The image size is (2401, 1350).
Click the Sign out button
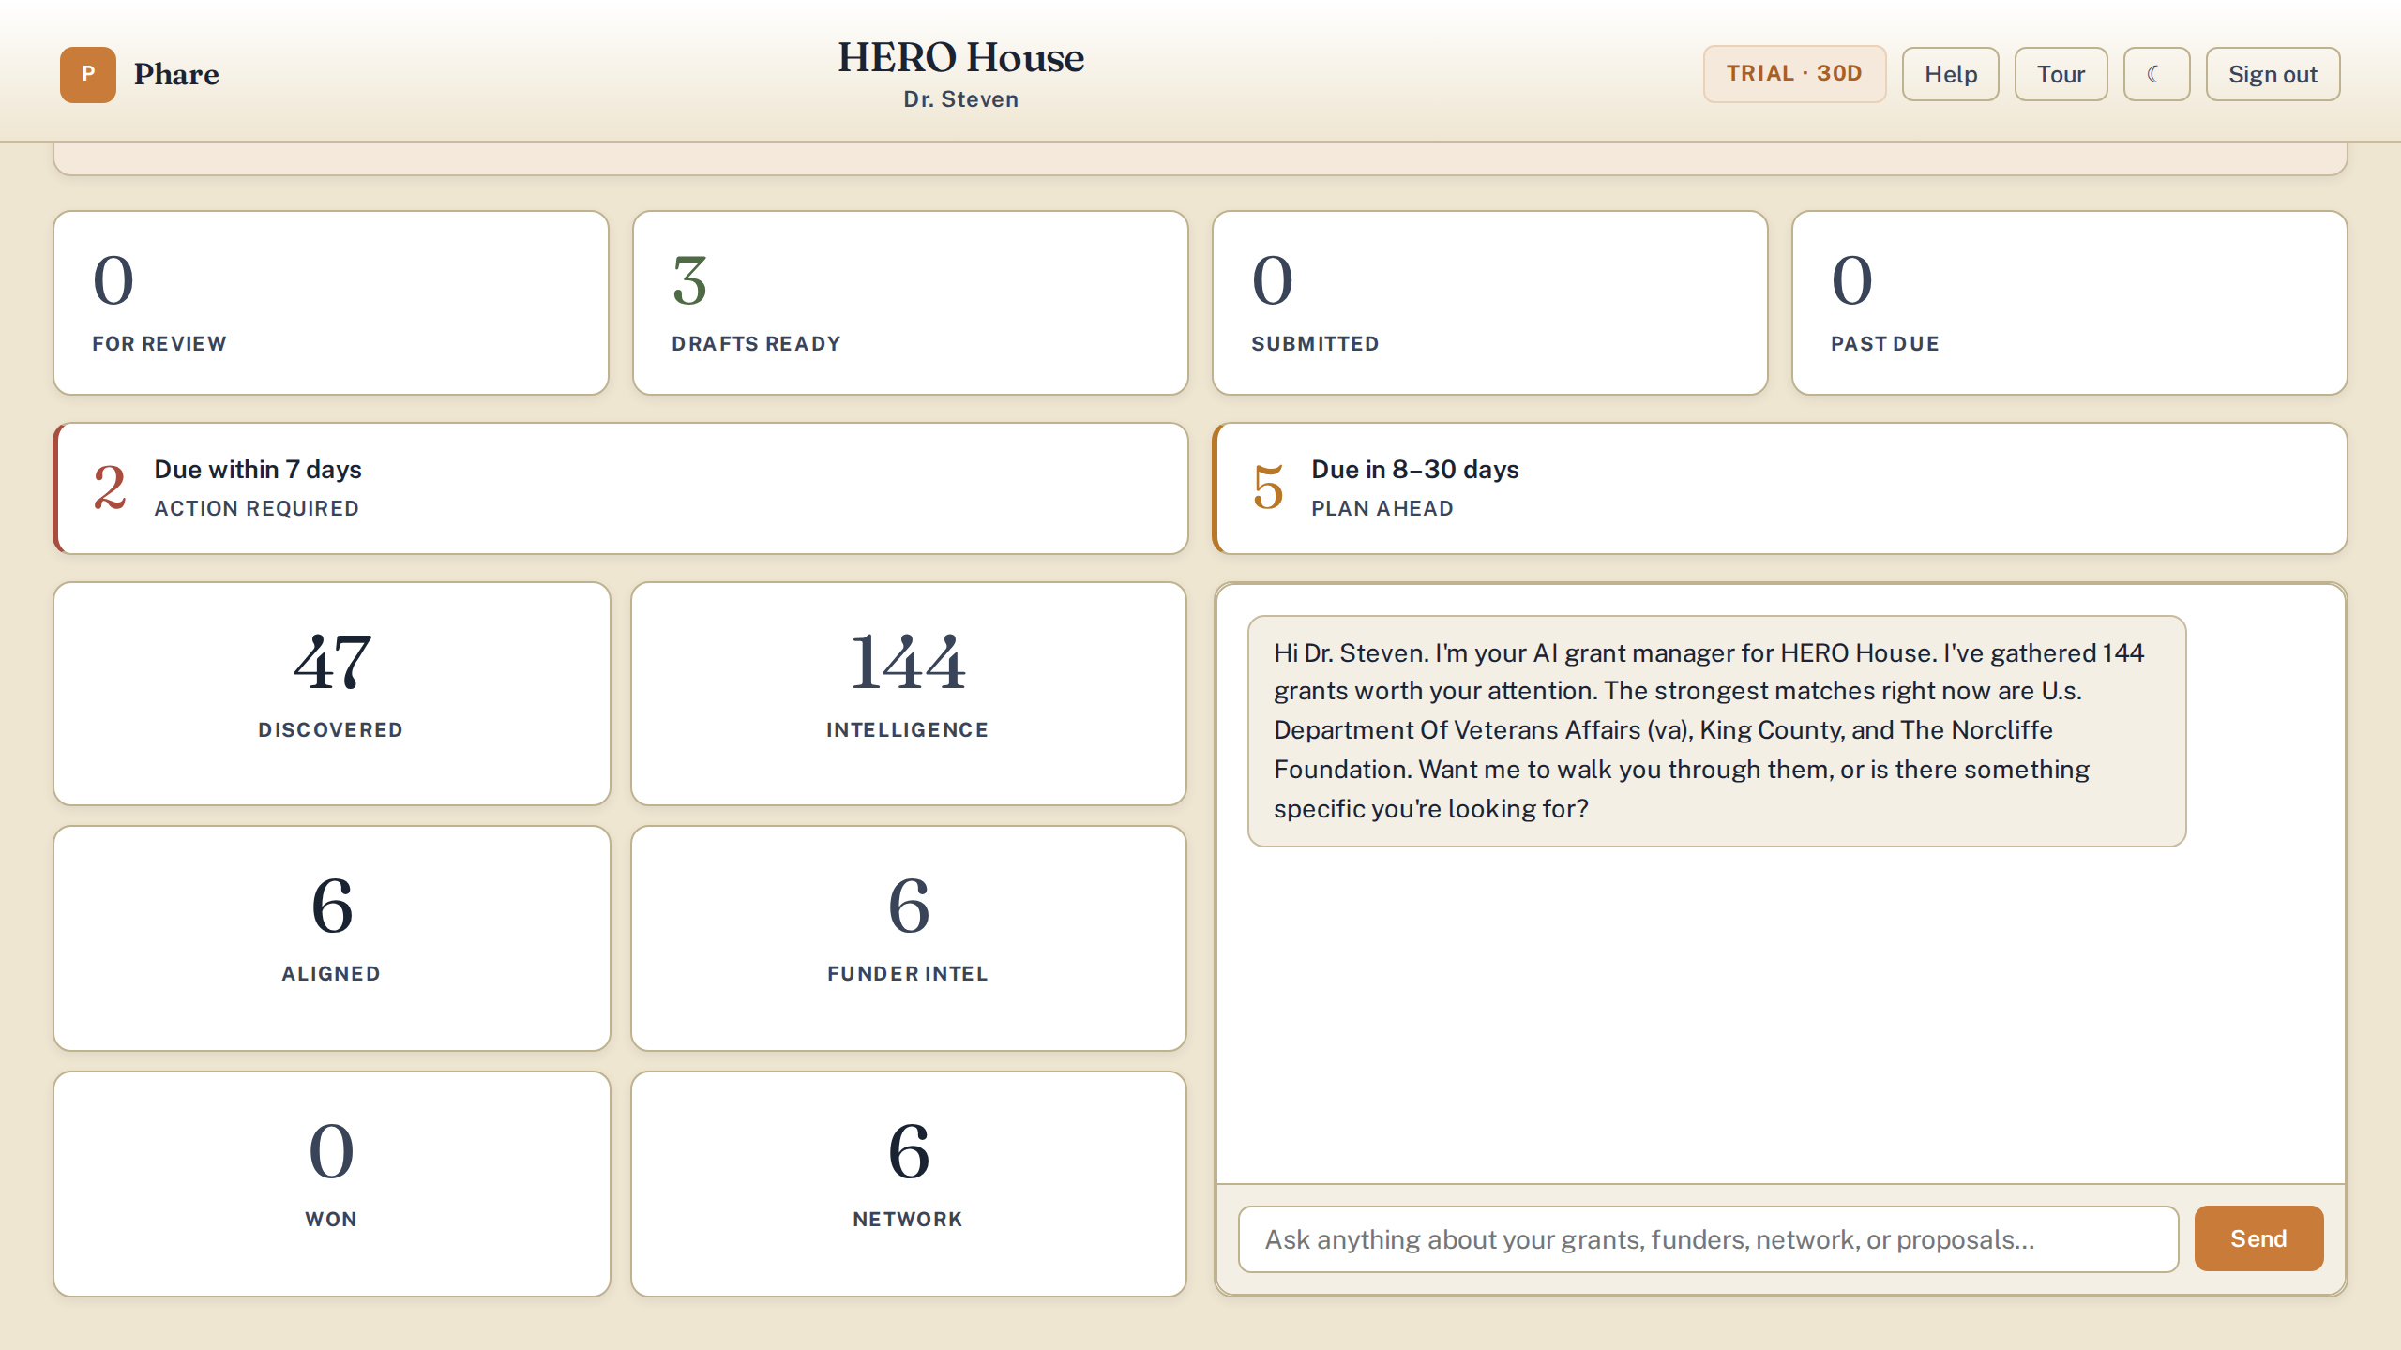point(2273,74)
